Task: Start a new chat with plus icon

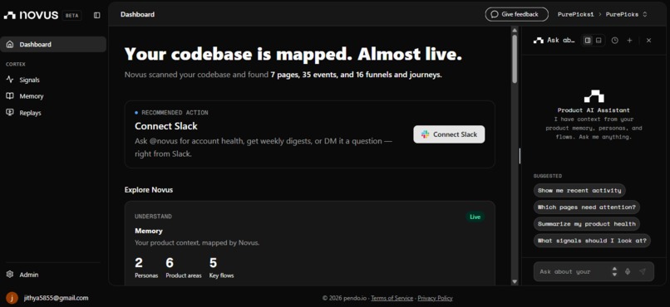Action: pyautogui.click(x=629, y=40)
